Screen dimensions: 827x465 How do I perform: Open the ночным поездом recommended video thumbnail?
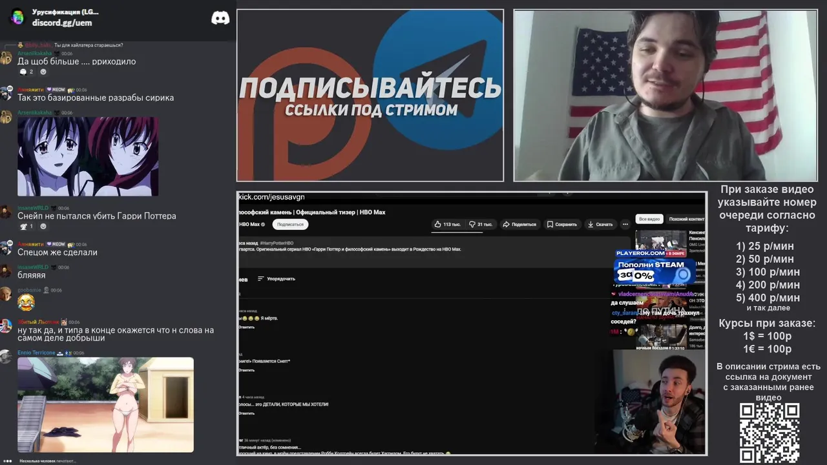click(661, 337)
